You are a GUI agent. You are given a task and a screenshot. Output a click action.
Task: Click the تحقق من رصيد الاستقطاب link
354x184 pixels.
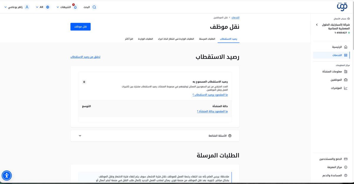click(86, 57)
